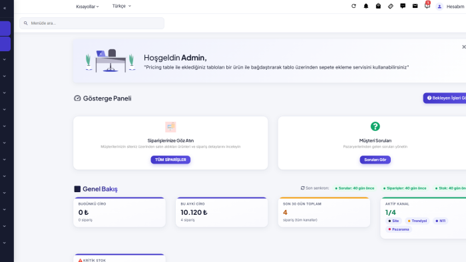Click the Gösterge Paneli gauge icon

[x=77, y=98]
